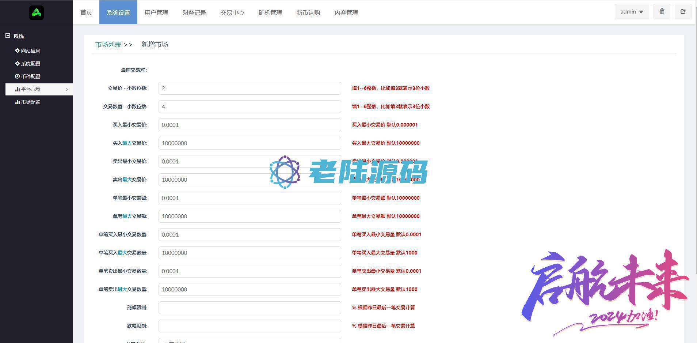Click hint text 单笔买入最小交易量 默认0.0001
697x343 pixels.
(386, 234)
